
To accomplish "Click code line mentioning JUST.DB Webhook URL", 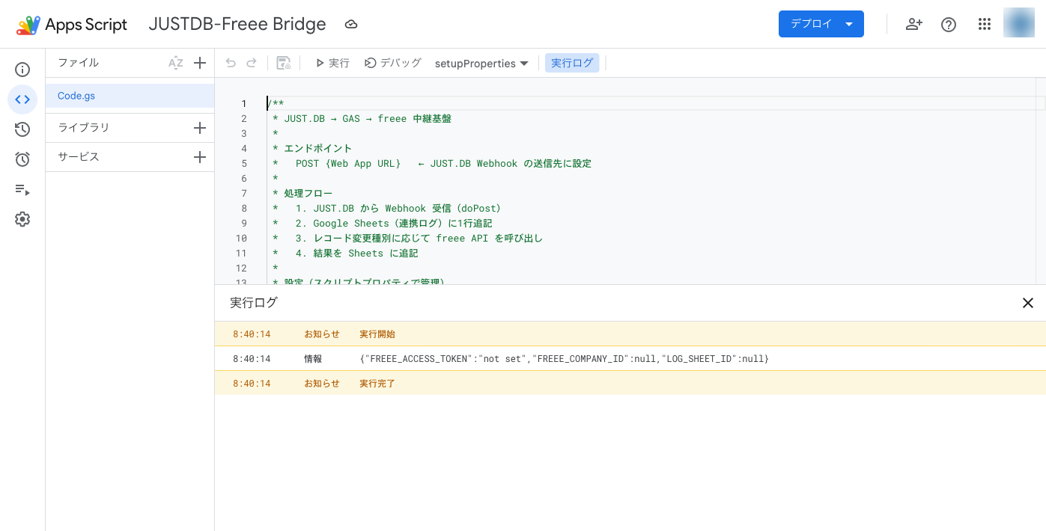I will (432, 163).
